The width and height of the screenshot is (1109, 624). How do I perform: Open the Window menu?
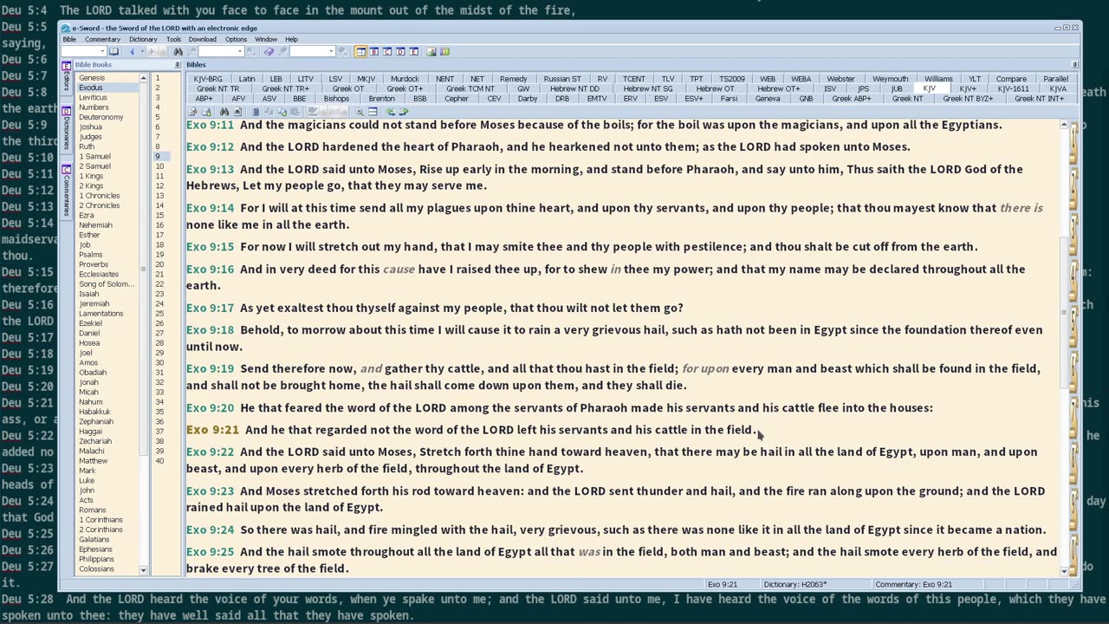coord(266,39)
